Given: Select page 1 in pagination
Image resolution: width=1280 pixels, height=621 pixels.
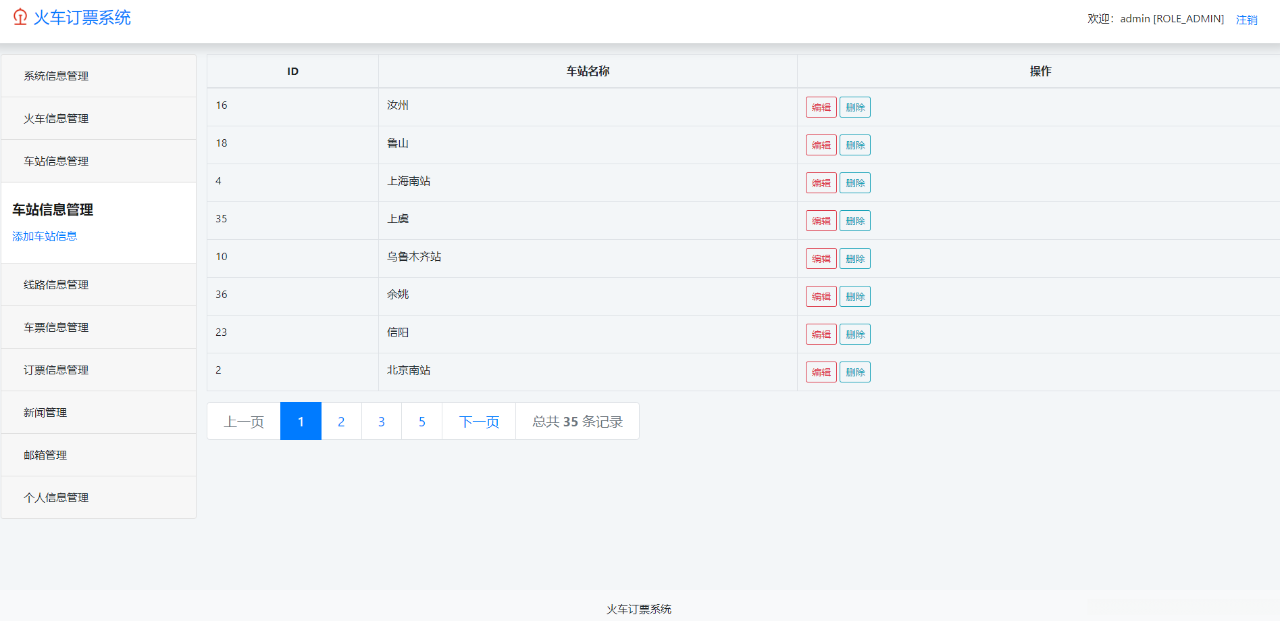Looking at the screenshot, I should click(x=301, y=422).
